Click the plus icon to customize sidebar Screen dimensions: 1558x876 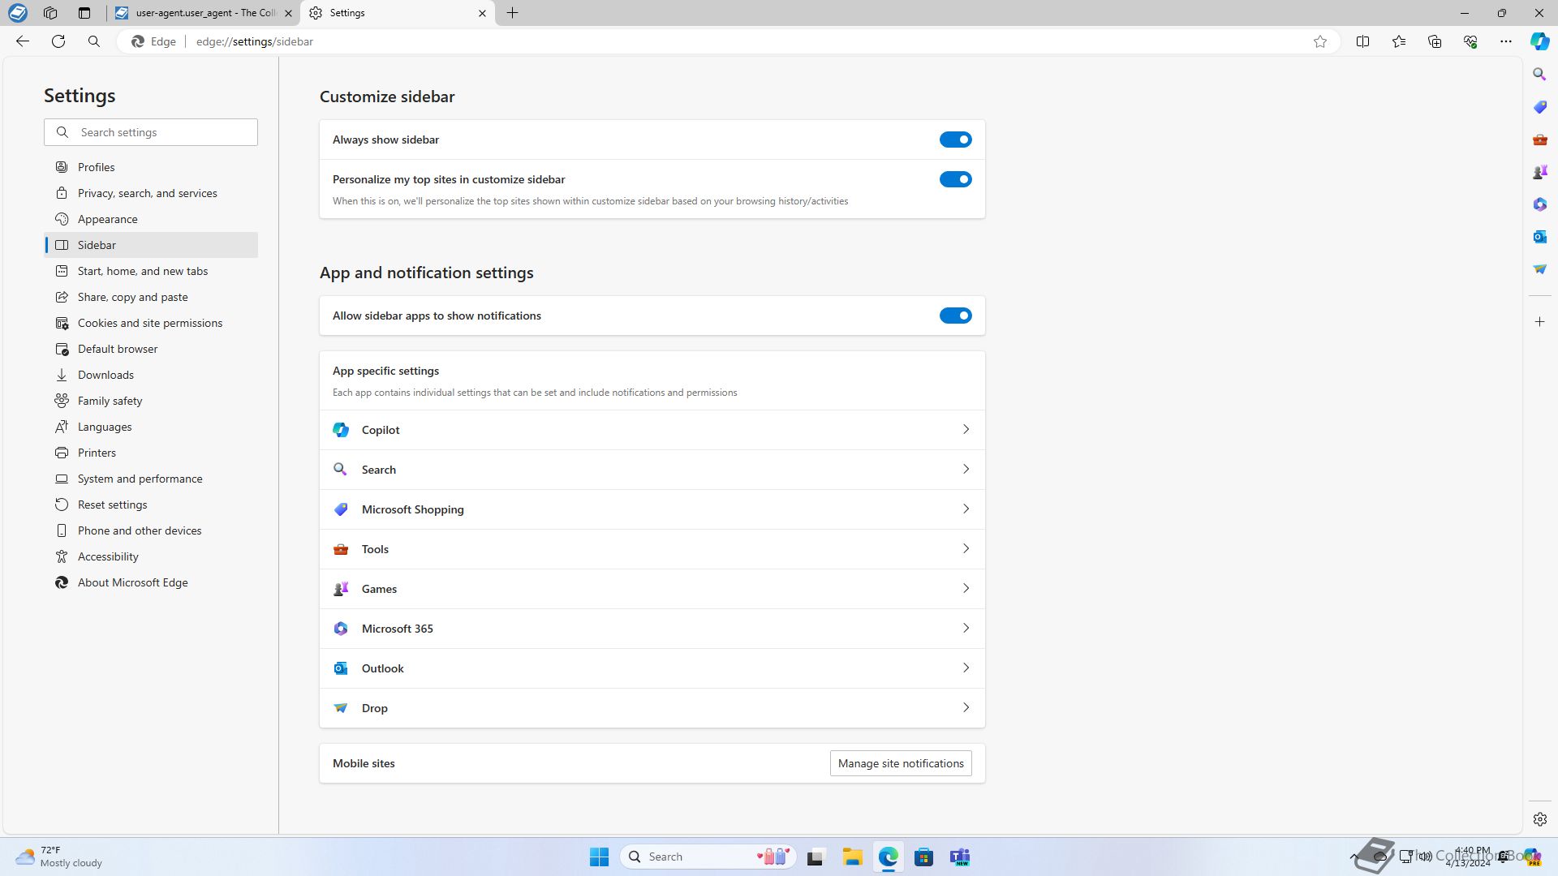[x=1539, y=322]
